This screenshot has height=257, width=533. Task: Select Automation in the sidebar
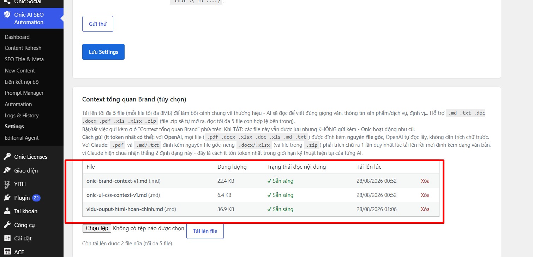[18, 104]
